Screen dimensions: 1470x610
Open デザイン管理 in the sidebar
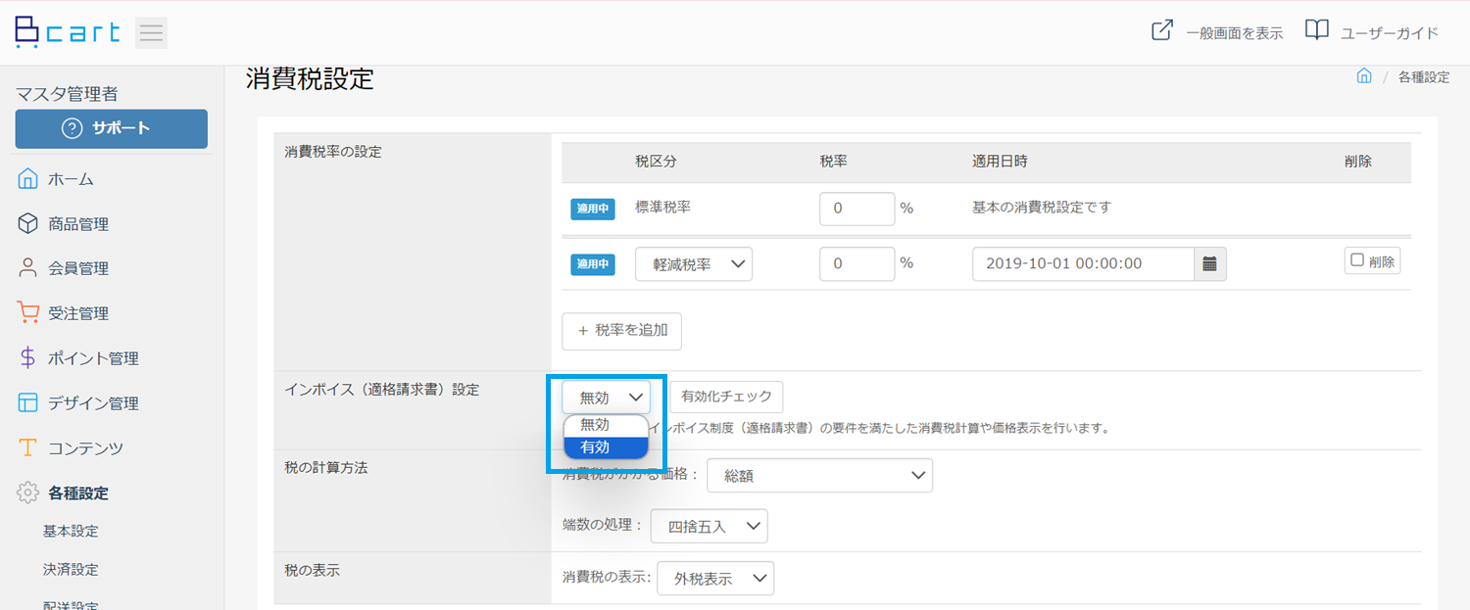click(x=93, y=403)
